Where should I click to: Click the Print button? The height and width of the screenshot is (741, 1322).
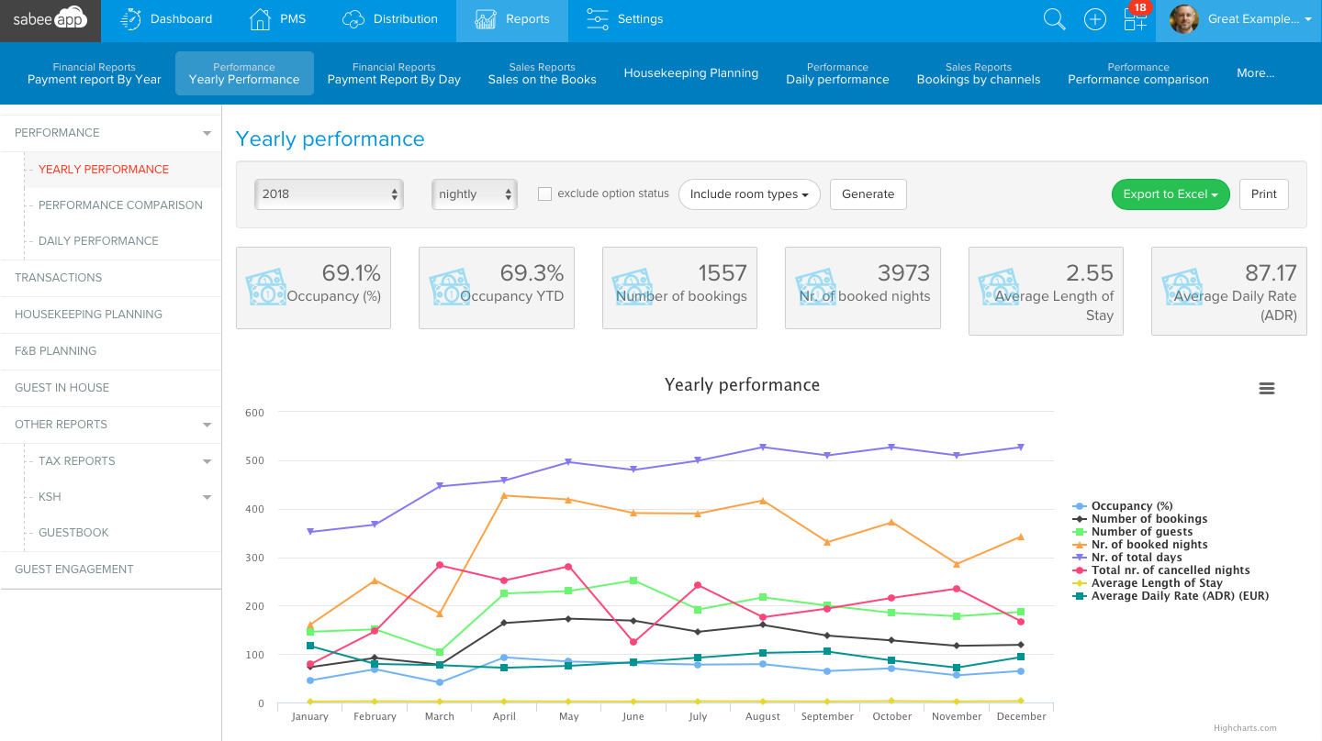pos(1264,194)
